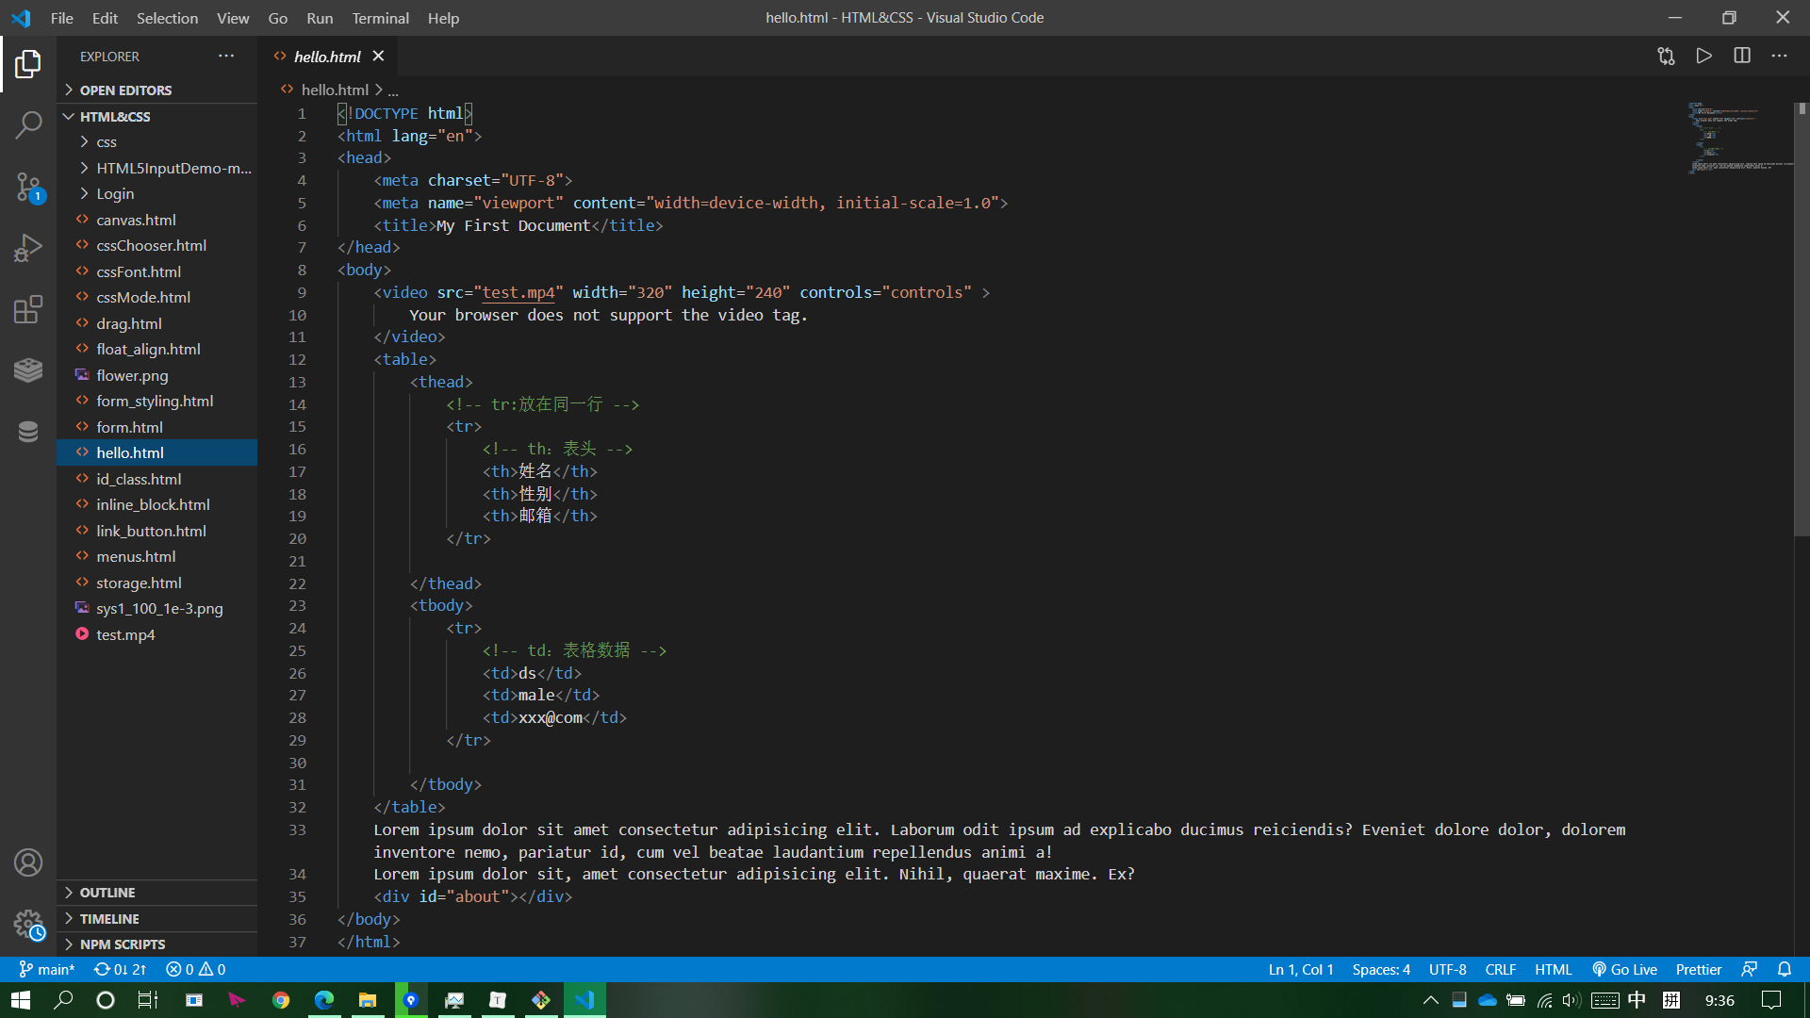Toggle notifications bell in status bar

point(1784,969)
